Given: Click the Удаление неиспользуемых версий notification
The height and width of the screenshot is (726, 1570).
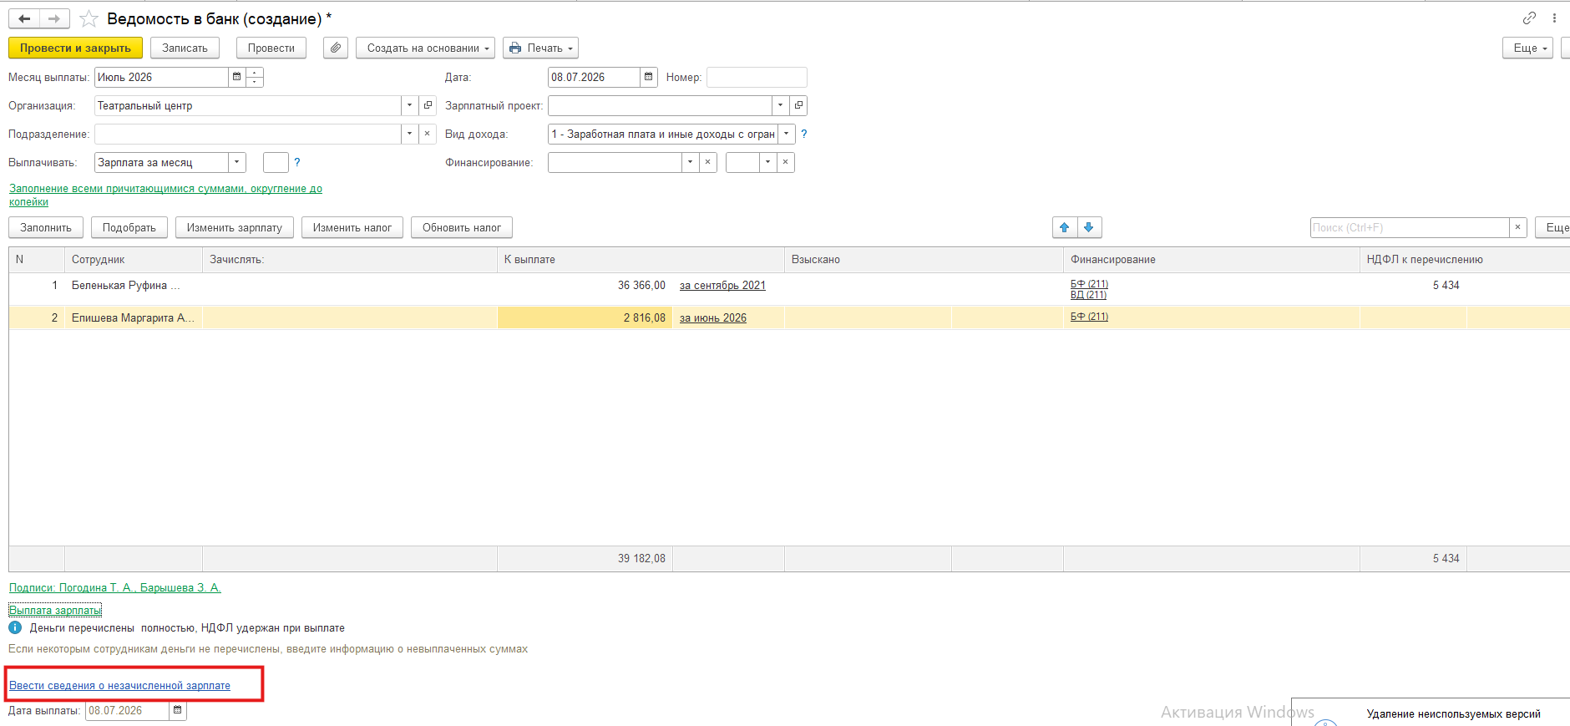Looking at the screenshot, I should coord(1453,713).
